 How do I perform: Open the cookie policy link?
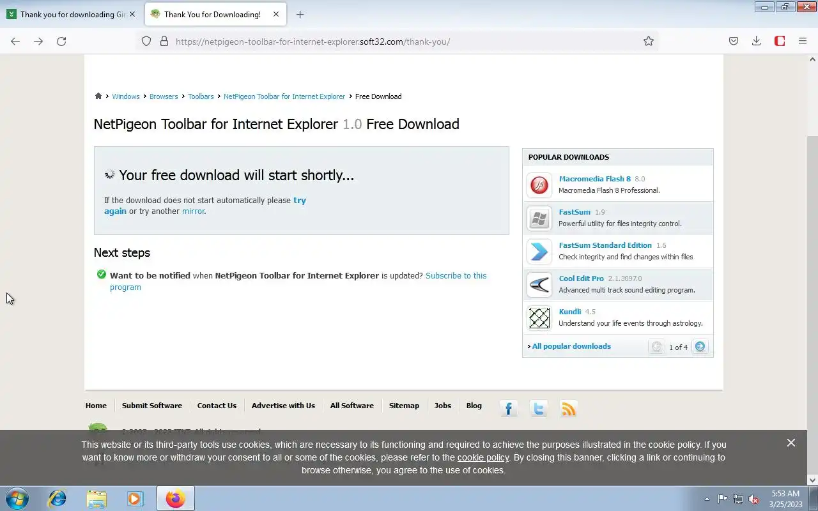[483, 457]
